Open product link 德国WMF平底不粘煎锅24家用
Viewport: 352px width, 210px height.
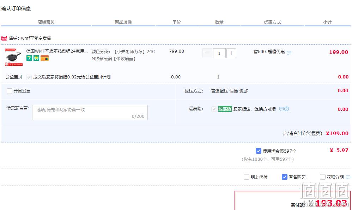57,51
